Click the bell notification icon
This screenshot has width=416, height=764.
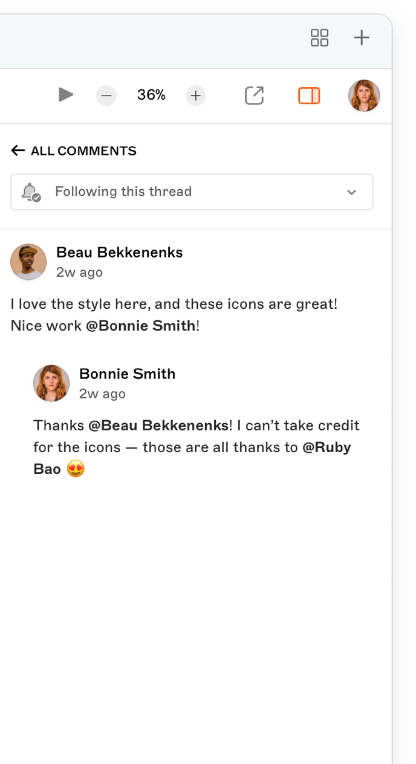(30, 192)
